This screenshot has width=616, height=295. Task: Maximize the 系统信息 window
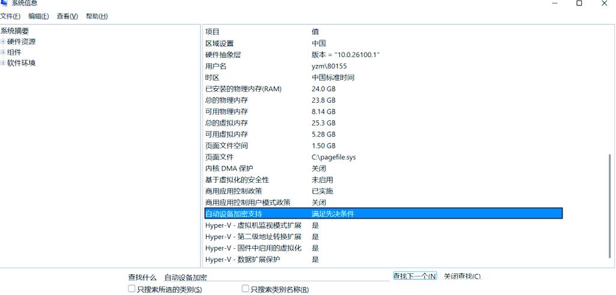coord(579,3)
